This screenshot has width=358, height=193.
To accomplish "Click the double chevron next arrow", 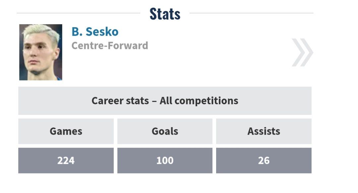I will coord(302,52).
